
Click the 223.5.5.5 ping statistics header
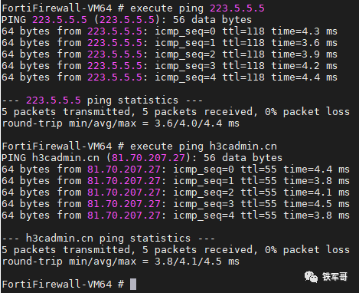[102, 100]
